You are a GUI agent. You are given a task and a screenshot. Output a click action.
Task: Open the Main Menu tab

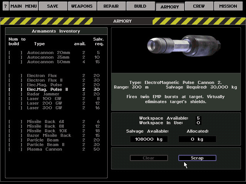click(23, 6)
